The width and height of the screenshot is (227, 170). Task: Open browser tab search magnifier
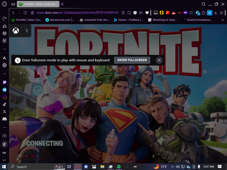tap(203, 4)
